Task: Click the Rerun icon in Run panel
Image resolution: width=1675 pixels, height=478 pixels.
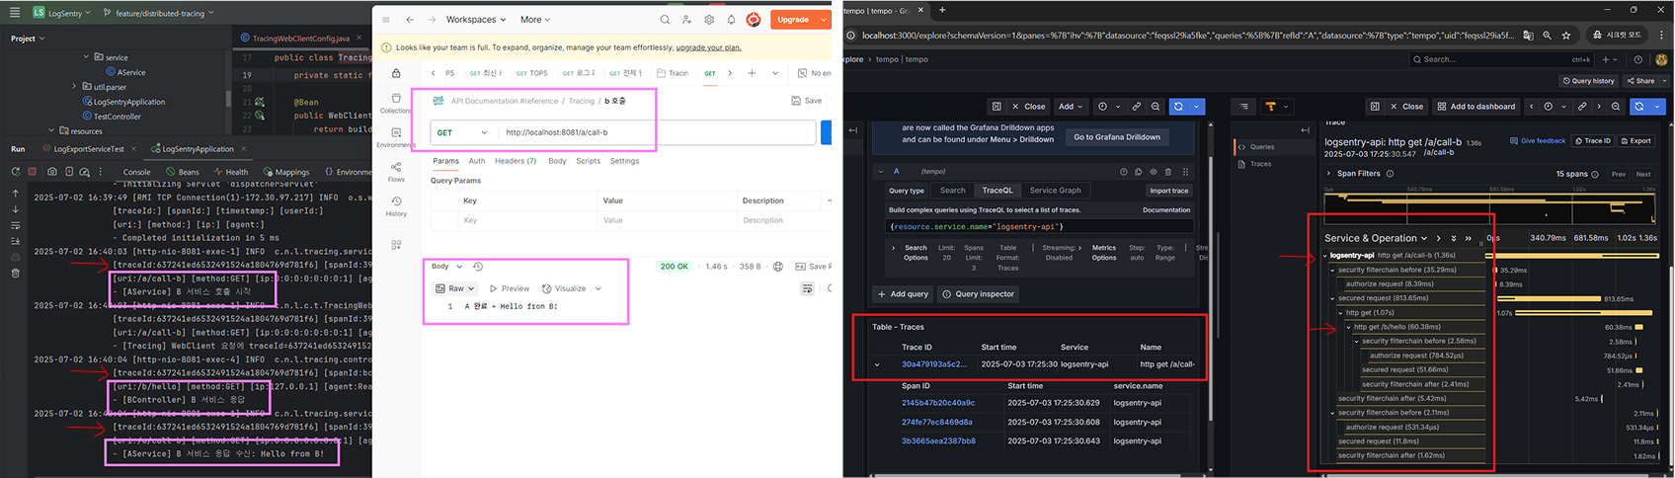Action: 15,172
